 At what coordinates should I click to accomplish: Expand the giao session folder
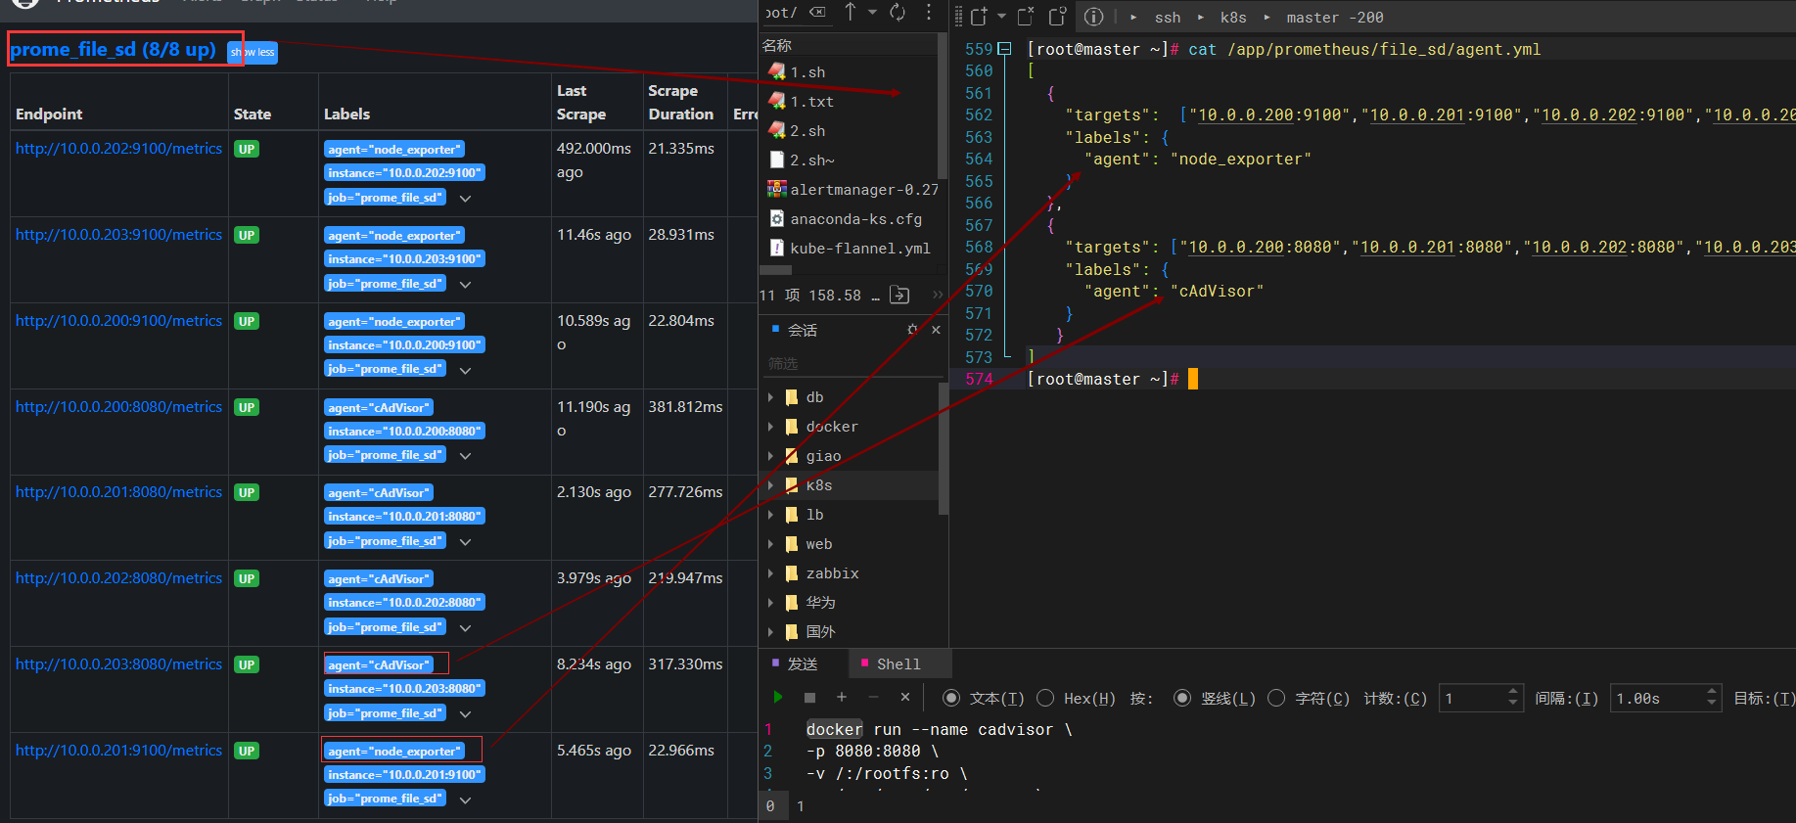[770, 456]
